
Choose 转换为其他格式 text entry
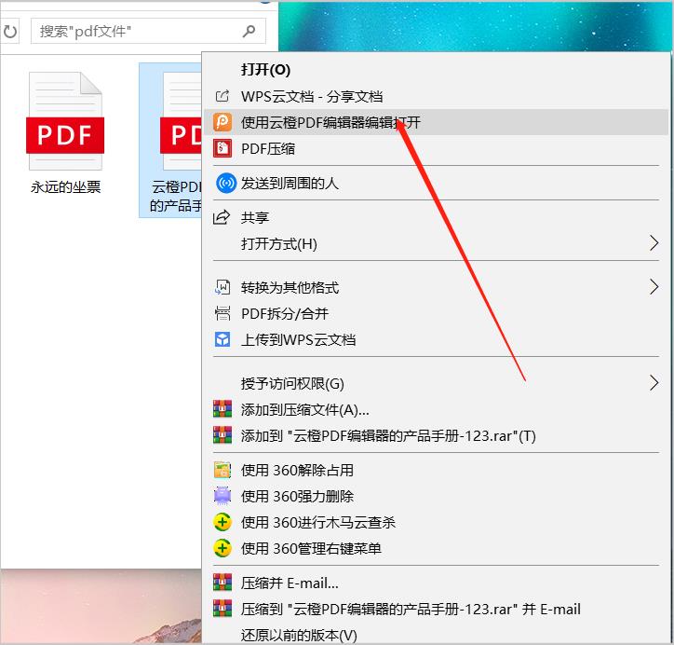pos(290,287)
